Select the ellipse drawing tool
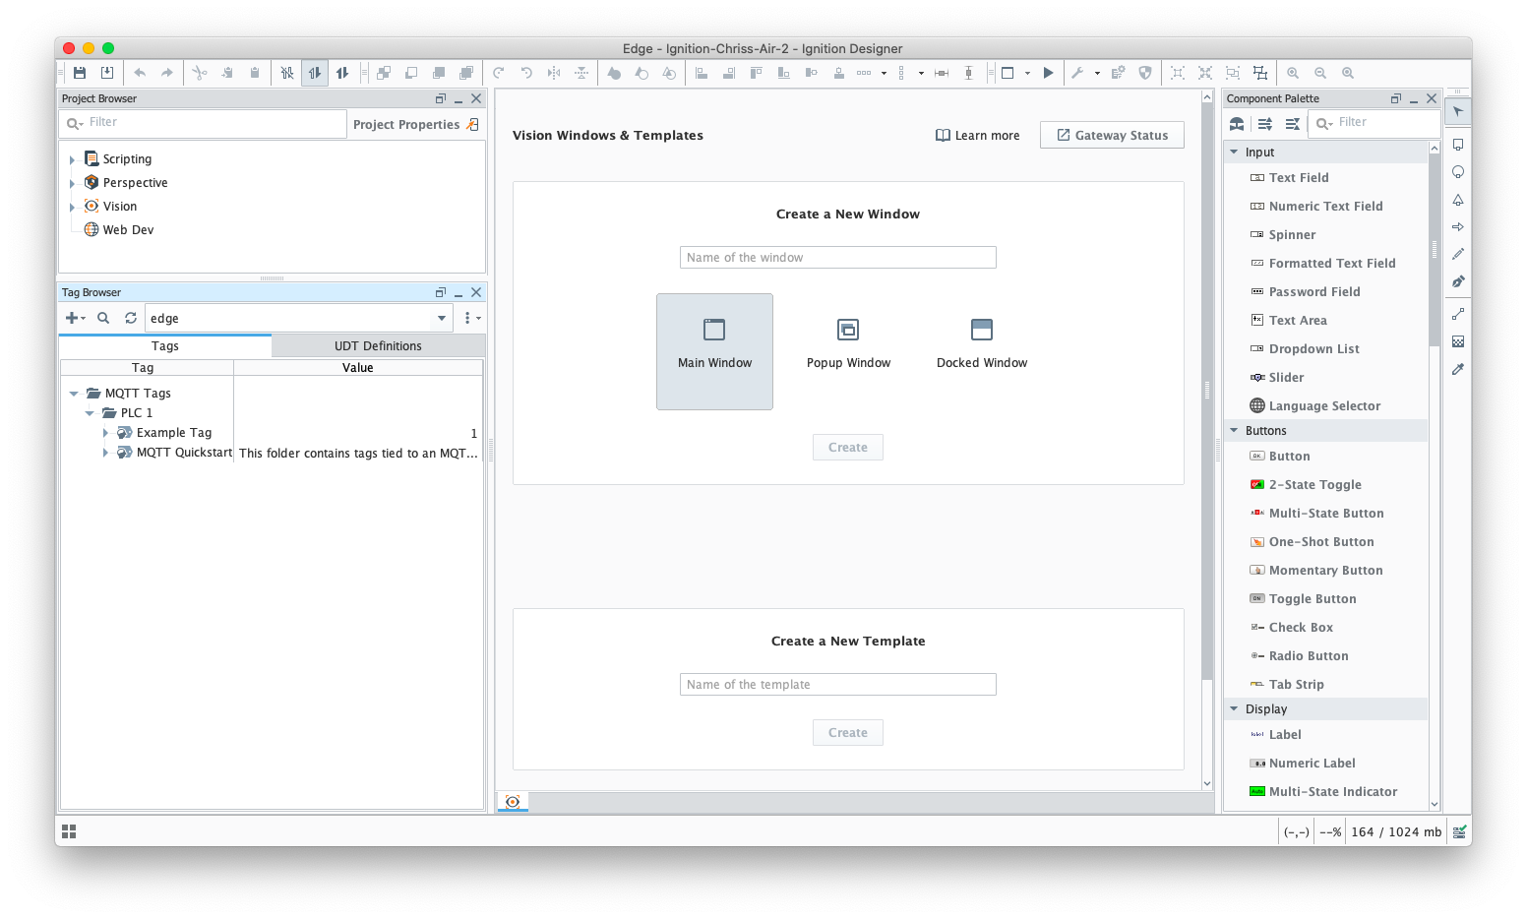 tap(1458, 172)
